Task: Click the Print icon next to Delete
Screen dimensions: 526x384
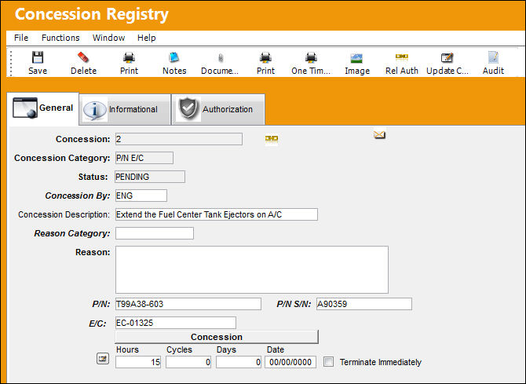Action: click(x=129, y=63)
